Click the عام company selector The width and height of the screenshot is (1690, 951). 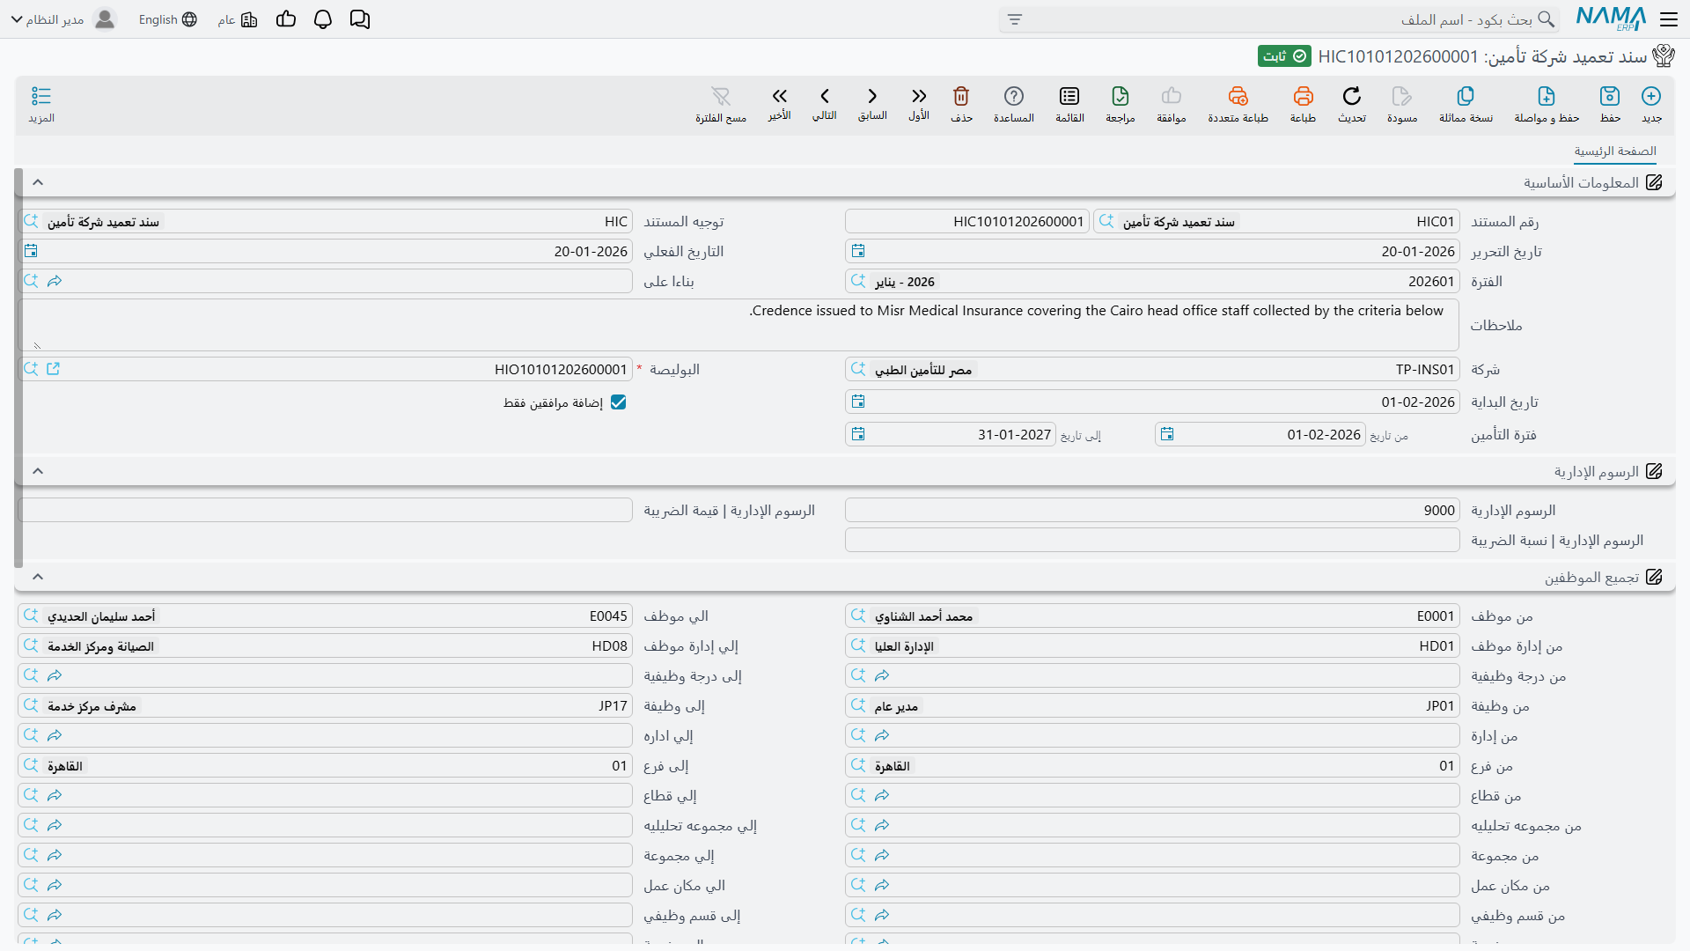click(x=238, y=19)
